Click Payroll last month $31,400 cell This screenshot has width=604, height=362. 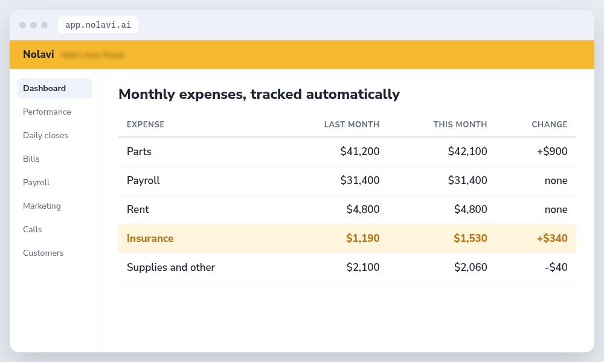pos(360,180)
